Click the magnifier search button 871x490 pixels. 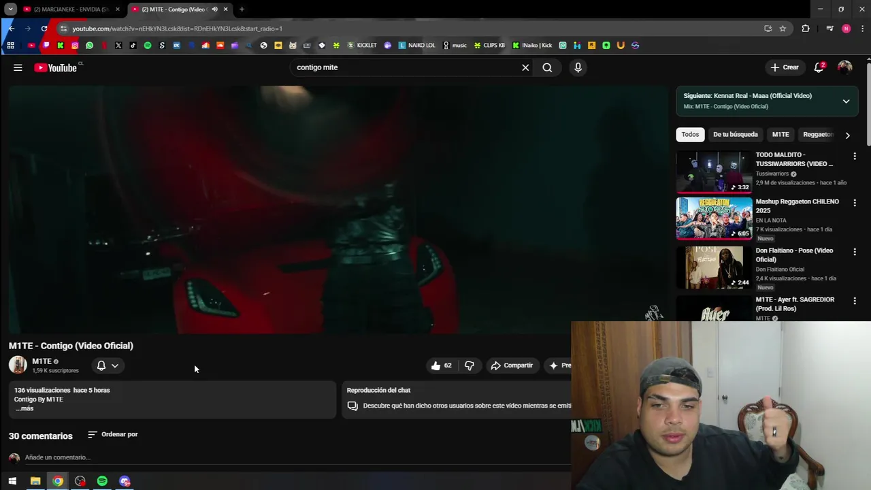tap(547, 67)
